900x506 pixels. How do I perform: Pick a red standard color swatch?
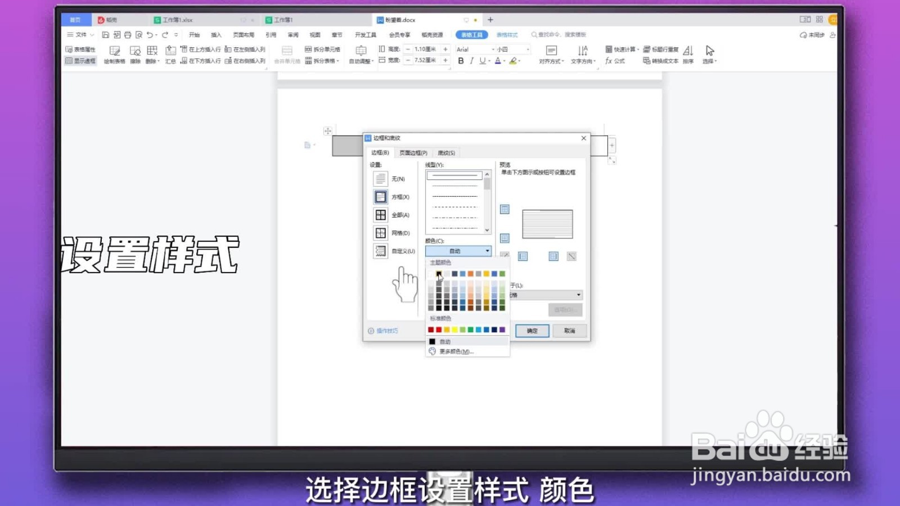[x=431, y=329]
